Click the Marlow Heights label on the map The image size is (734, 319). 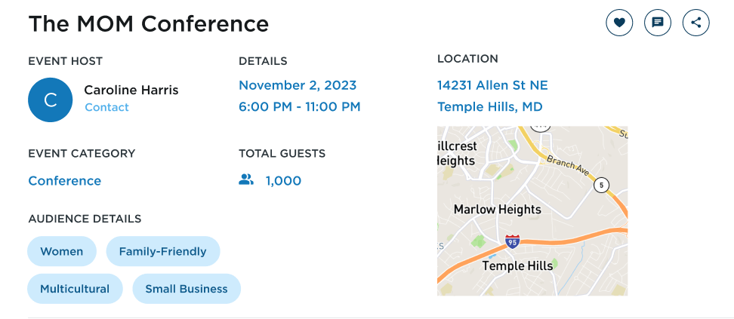click(x=498, y=209)
